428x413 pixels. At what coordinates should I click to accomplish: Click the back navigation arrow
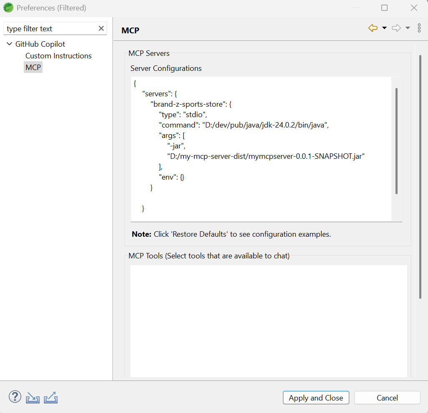(x=372, y=28)
